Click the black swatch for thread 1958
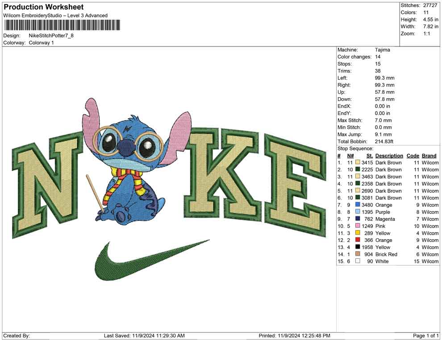Image resolution: width=442 pixels, height=340 pixels. pos(358,247)
